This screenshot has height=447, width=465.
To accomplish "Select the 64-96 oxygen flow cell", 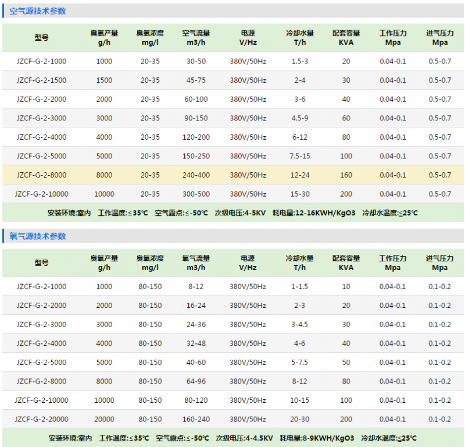I will pyautogui.click(x=196, y=381).
